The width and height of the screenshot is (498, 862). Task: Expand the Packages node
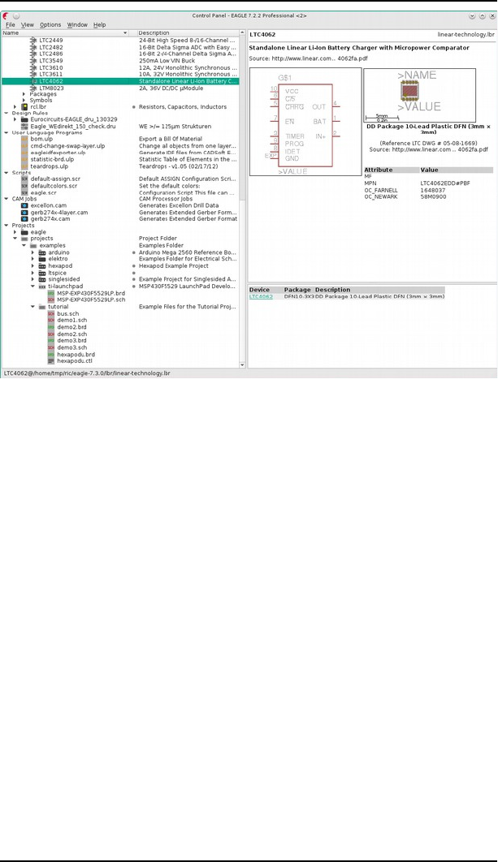click(x=24, y=94)
